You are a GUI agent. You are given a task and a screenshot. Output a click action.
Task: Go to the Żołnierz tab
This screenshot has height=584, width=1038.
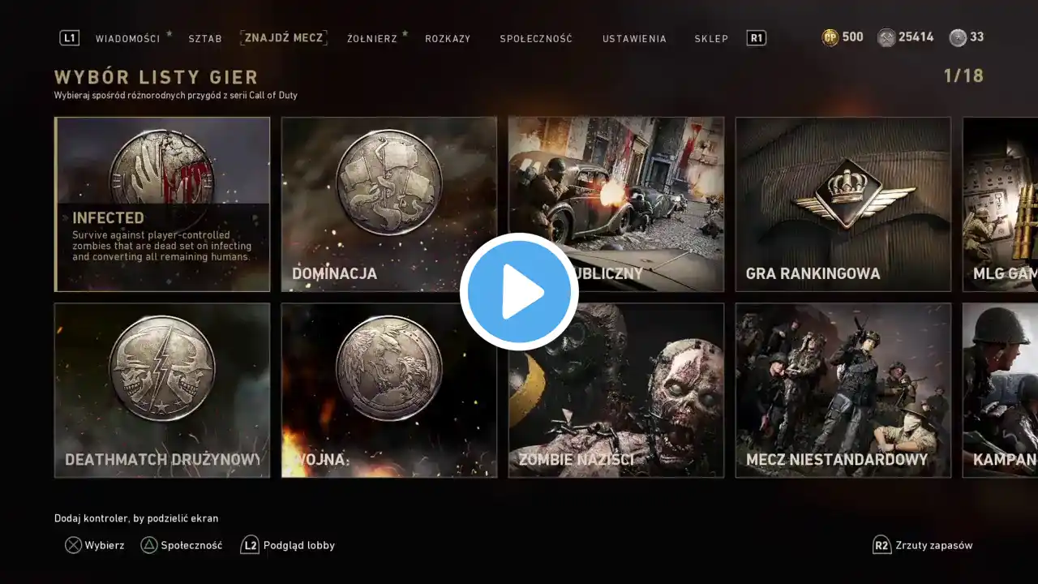[372, 39]
